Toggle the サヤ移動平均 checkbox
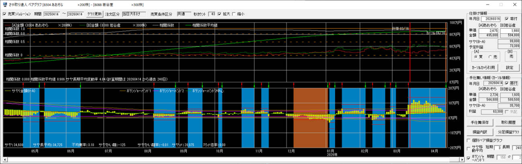The height and width of the screenshot is (164, 522). click(x=468, y=148)
